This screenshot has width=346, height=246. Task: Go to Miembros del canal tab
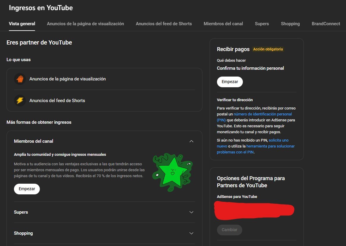pyautogui.click(x=223, y=24)
